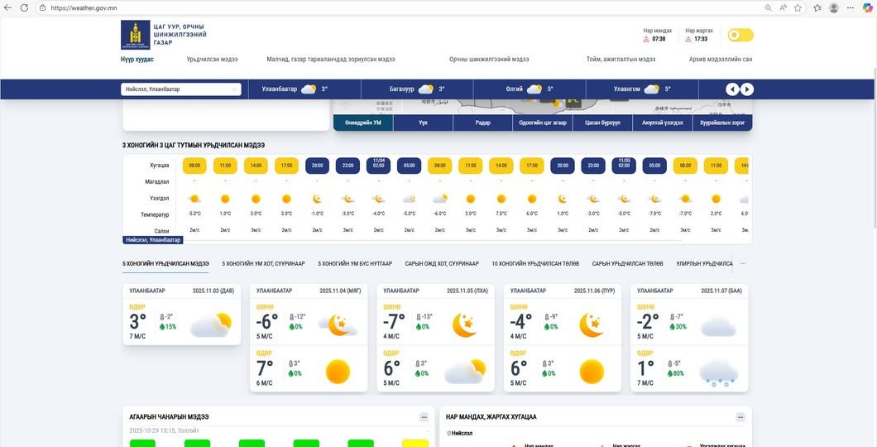Viewport: 877px width, 447px height.
Task: Switch to the Үүл map layer tab
Action: tap(423, 123)
